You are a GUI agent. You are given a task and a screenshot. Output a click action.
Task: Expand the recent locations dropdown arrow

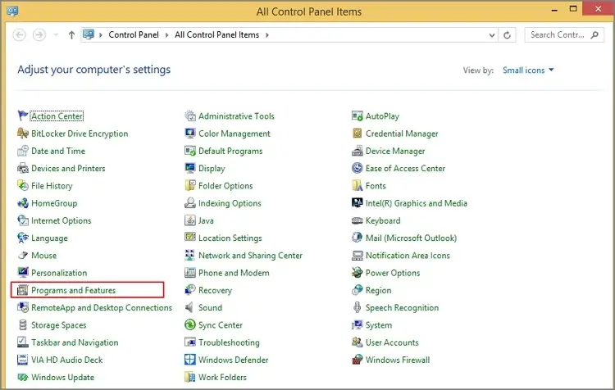57,35
